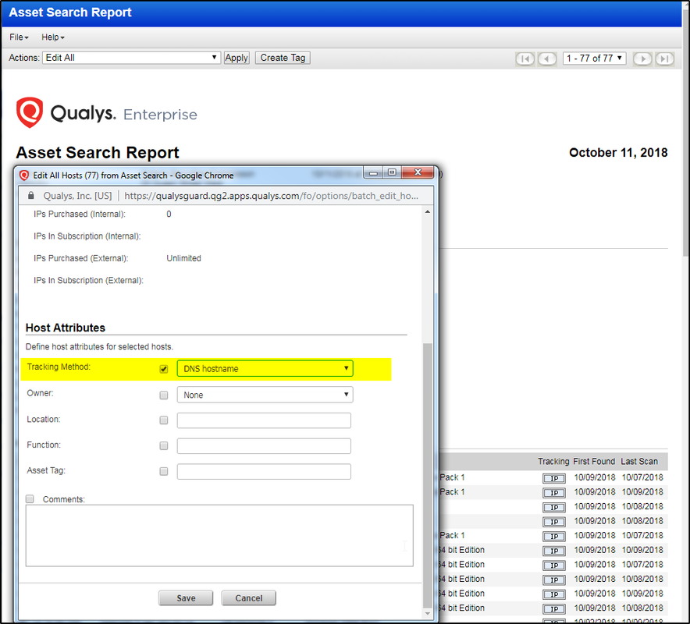The image size is (690, 624).
Task: Click into the Asset Tag text field
Action: [264, 471]
